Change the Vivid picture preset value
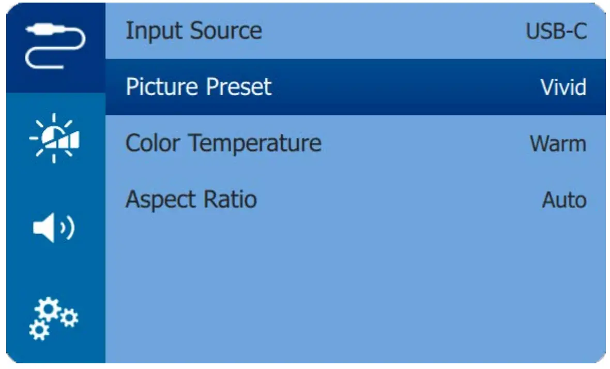This screenshot has height=369, width=610. 563,87
